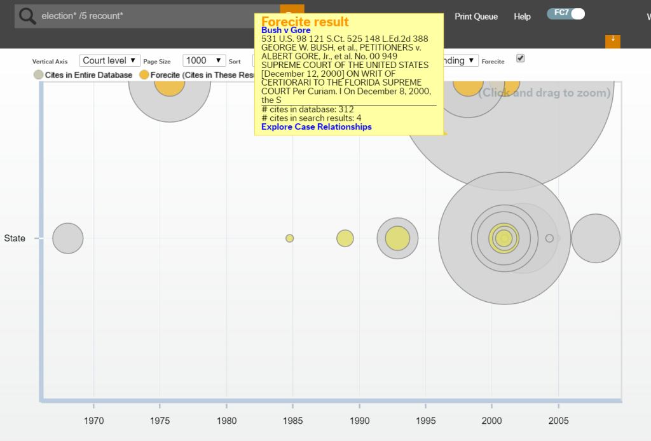
Task: Select the gray 1968 State case bubble
Action: tap(68, 238)
